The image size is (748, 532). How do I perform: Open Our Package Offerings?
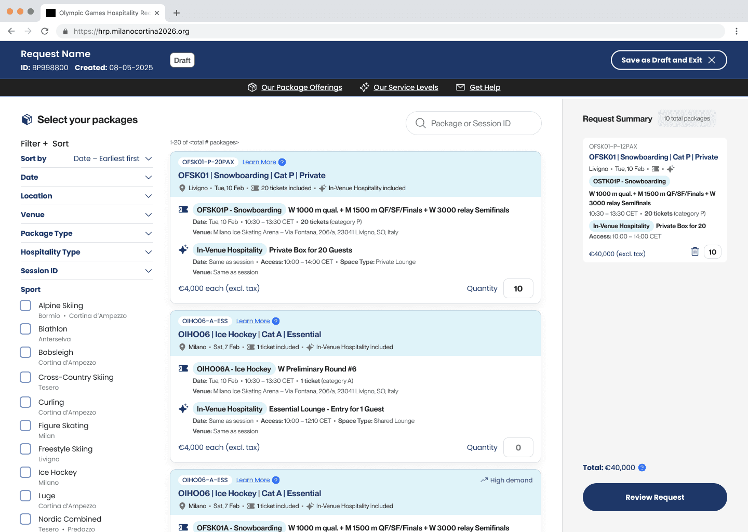pyautogui.click(x=302, y=87)
